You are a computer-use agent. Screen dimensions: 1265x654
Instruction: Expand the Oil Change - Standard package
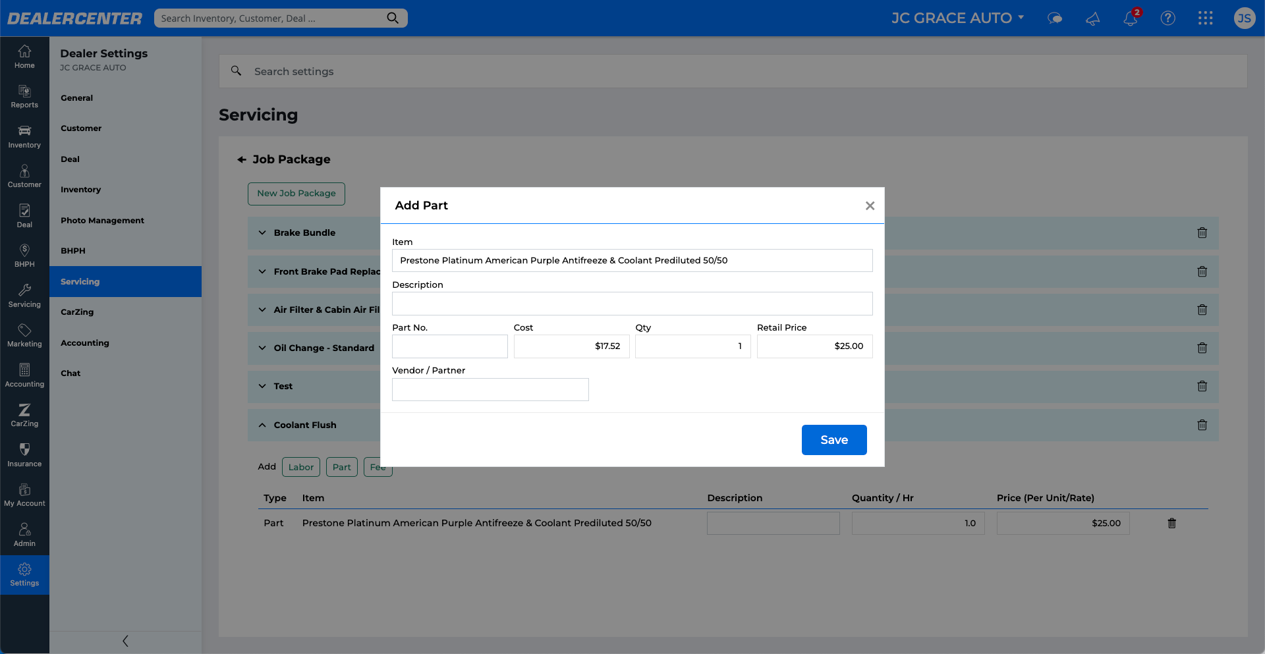coord(262,348)
